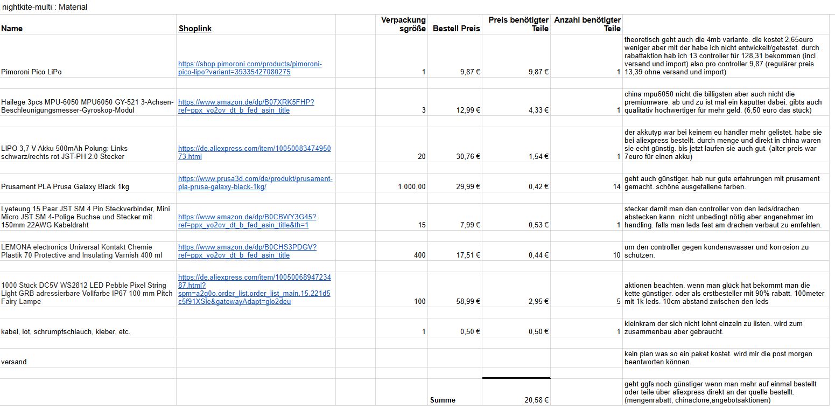Select the kabel, lot, schrumpfschlauch name cell

(65, 331)
